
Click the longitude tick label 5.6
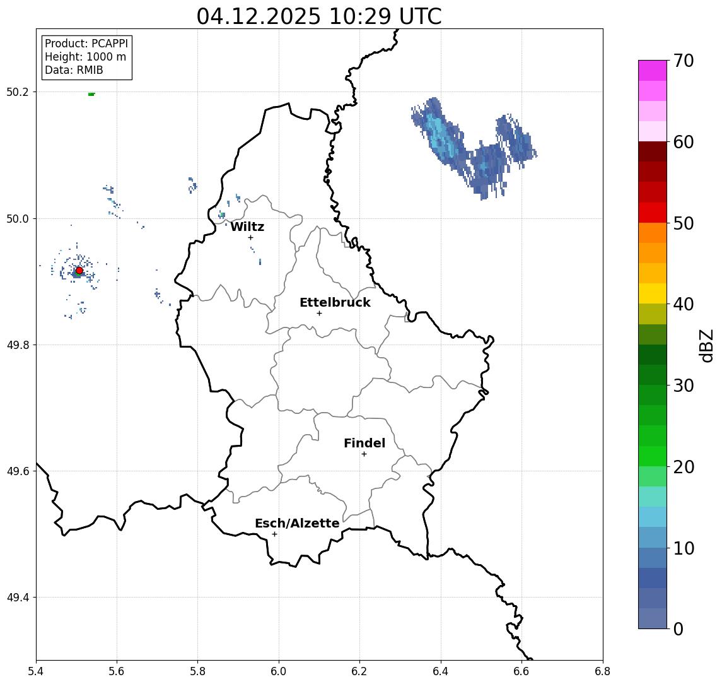coord(117,671)
